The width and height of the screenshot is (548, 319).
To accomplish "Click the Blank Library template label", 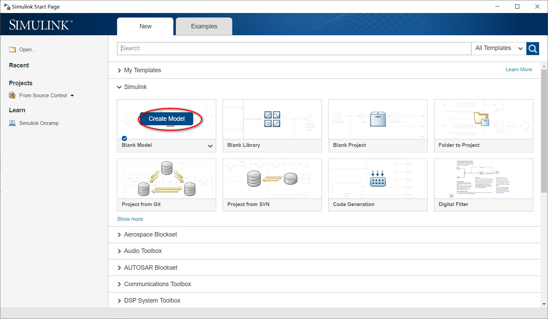I will 244,145.
